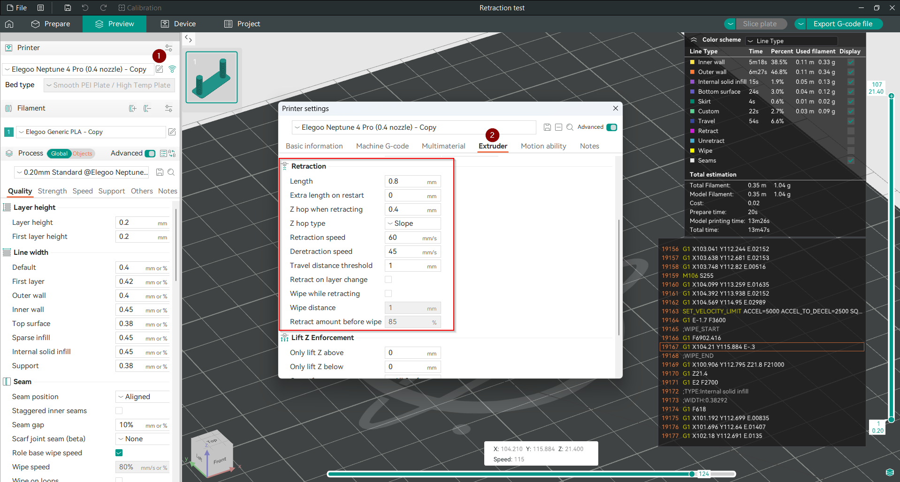Collapse Color scheme legend panel
The width and height of the screenshot is (900, 482).
click(694, 40)
